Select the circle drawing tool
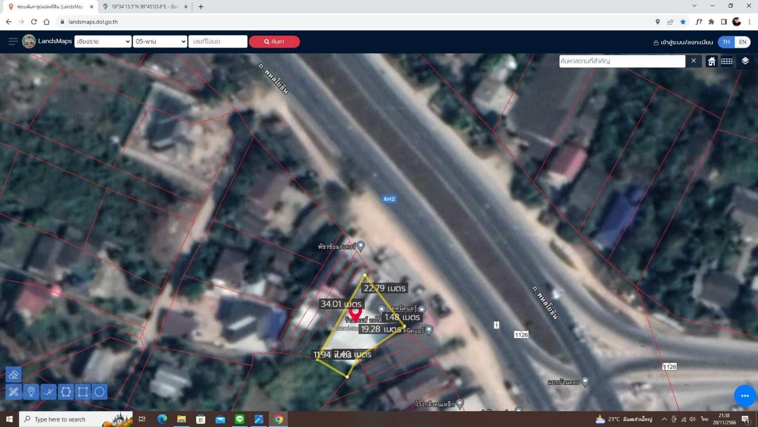The width and height of the screenshot is (758, 427). [x=100, y=392]
